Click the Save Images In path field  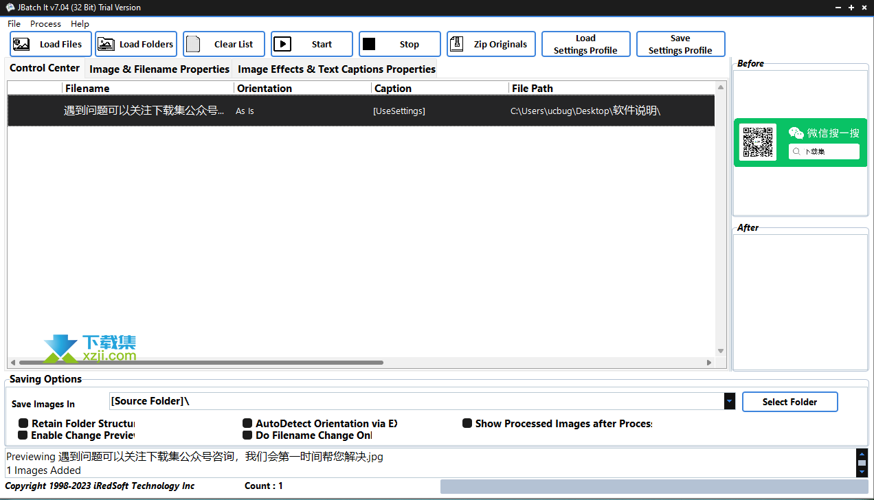click(x=416, y=401)
